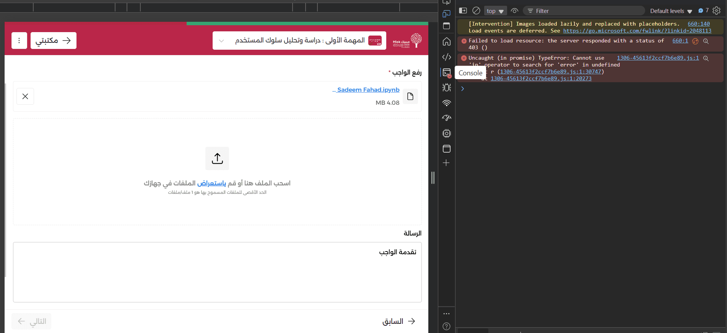This screenshot has height=333, width=727.
Task: Open the Performance gauge icon tool
Action: pyautogui.click(x=446, y=118)
